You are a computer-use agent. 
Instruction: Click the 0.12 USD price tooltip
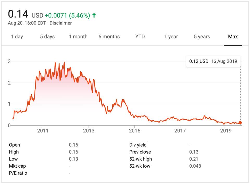[x=213, y=61]
